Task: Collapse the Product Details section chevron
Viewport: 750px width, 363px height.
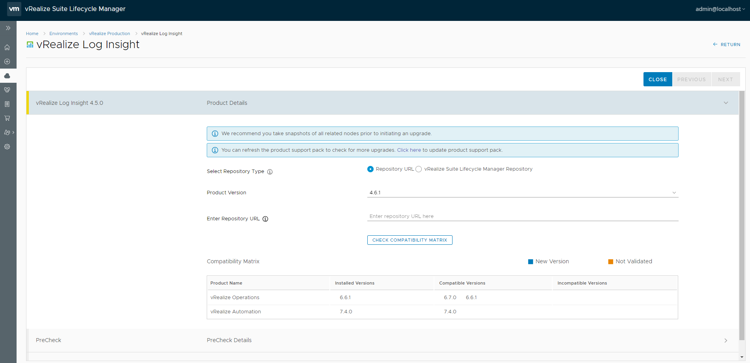Action: pyautogui.click(x=726, y=103)
